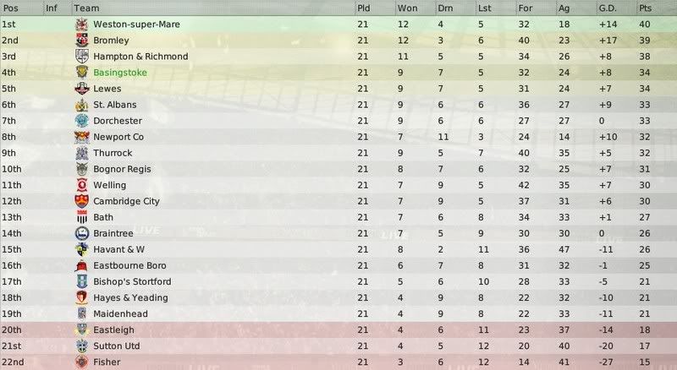This screenshot has width=677, height=370.
Task: Open the Braintree club badge icon
Action: (81, 234)
